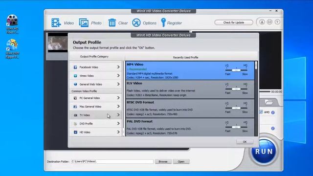Click the General Web Video globe icon

coord(75,84)
